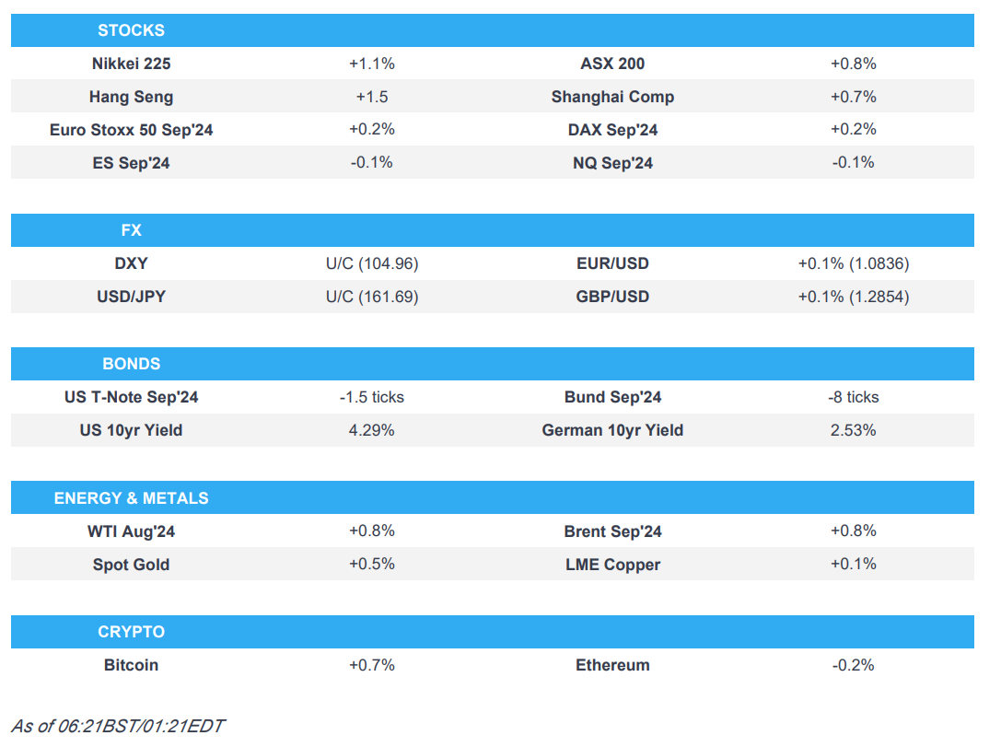Select Euro Stoxx 50 Sep'24 label
1001x747 pixels.
click(131, 130)
